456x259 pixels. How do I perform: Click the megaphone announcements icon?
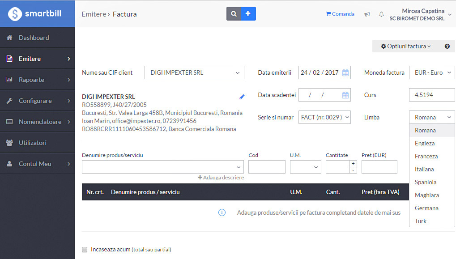coord(367,14)
